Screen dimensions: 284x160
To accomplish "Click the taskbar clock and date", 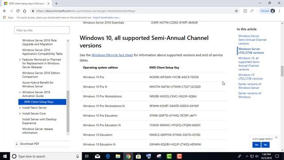I will [266, 156].
